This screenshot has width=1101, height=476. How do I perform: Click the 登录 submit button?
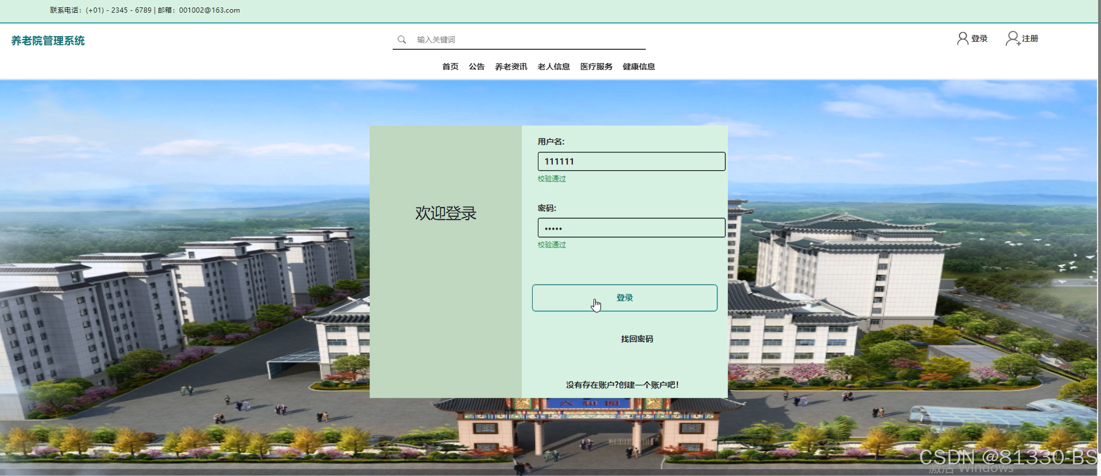tap(624, 298)
